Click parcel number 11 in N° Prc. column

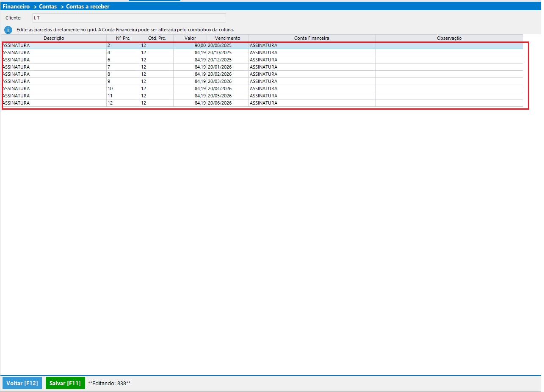(123, 96)
